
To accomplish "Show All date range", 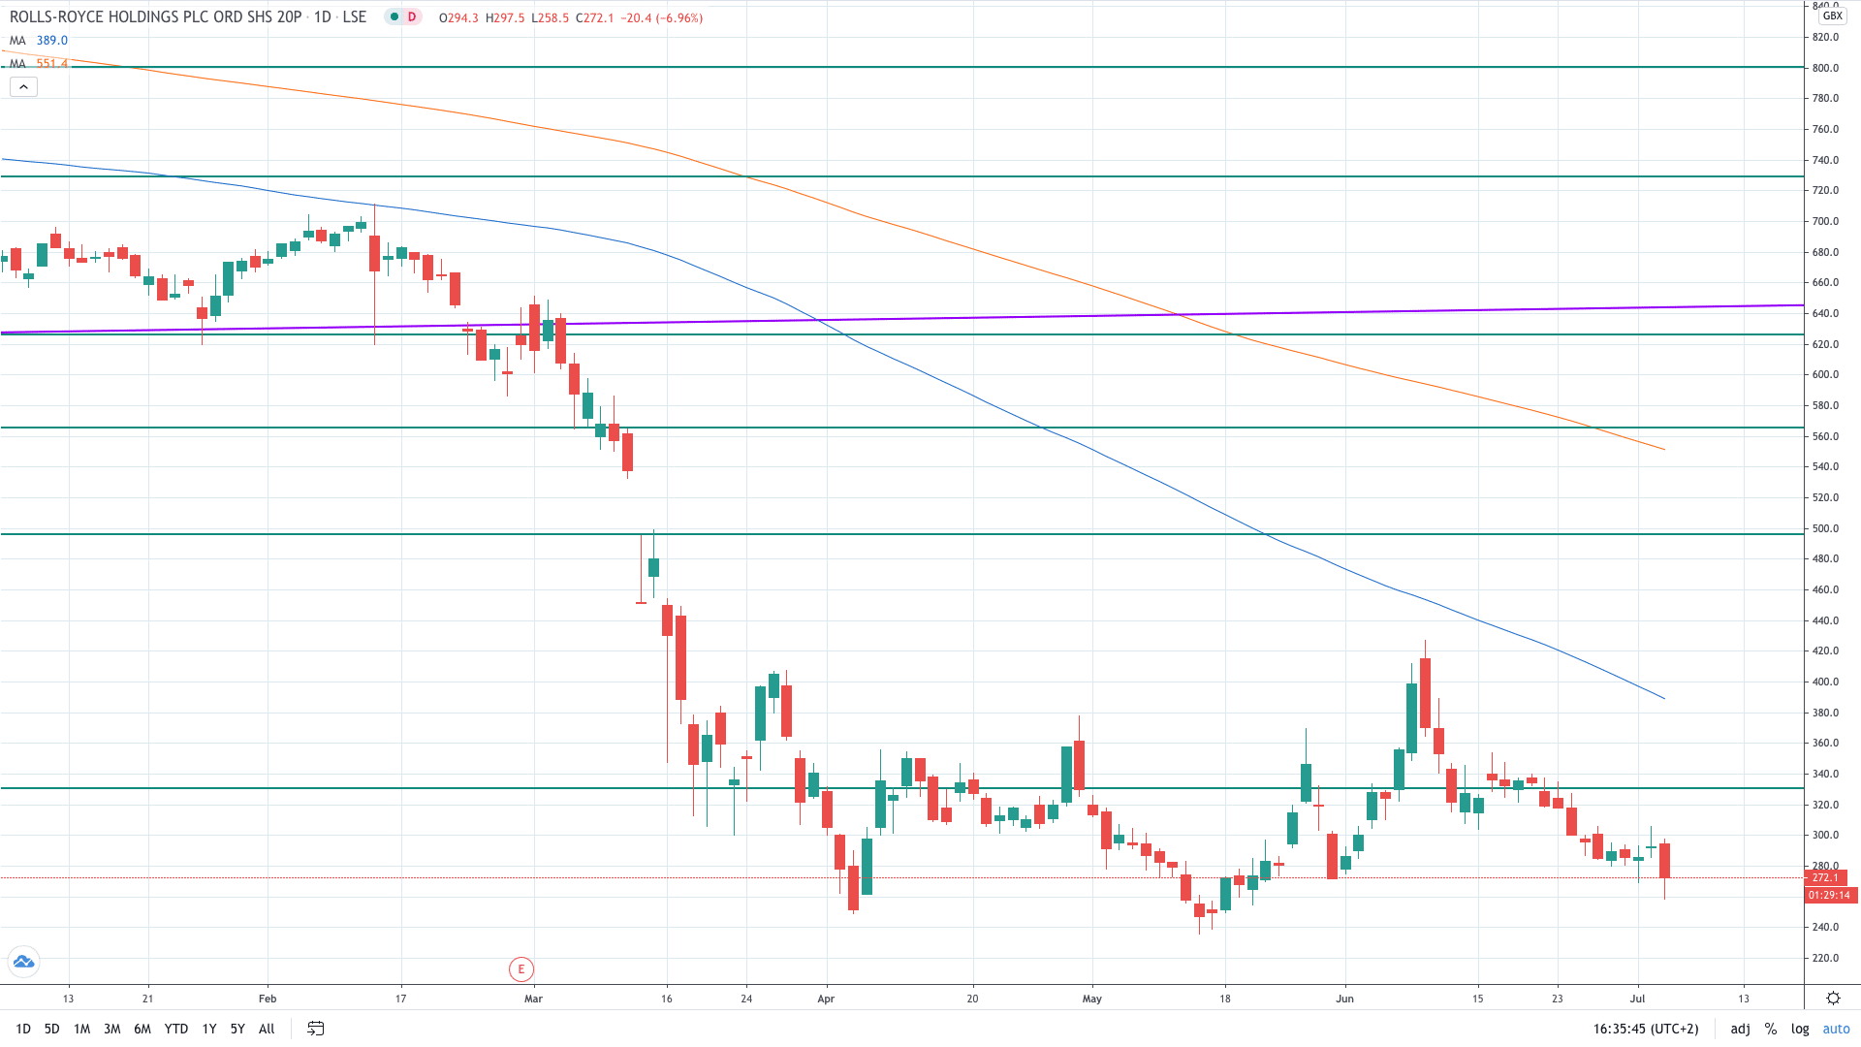I will coord(267,1029).
